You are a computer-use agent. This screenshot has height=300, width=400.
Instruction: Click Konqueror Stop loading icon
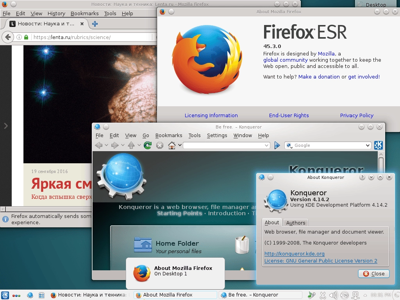[160, 145]
